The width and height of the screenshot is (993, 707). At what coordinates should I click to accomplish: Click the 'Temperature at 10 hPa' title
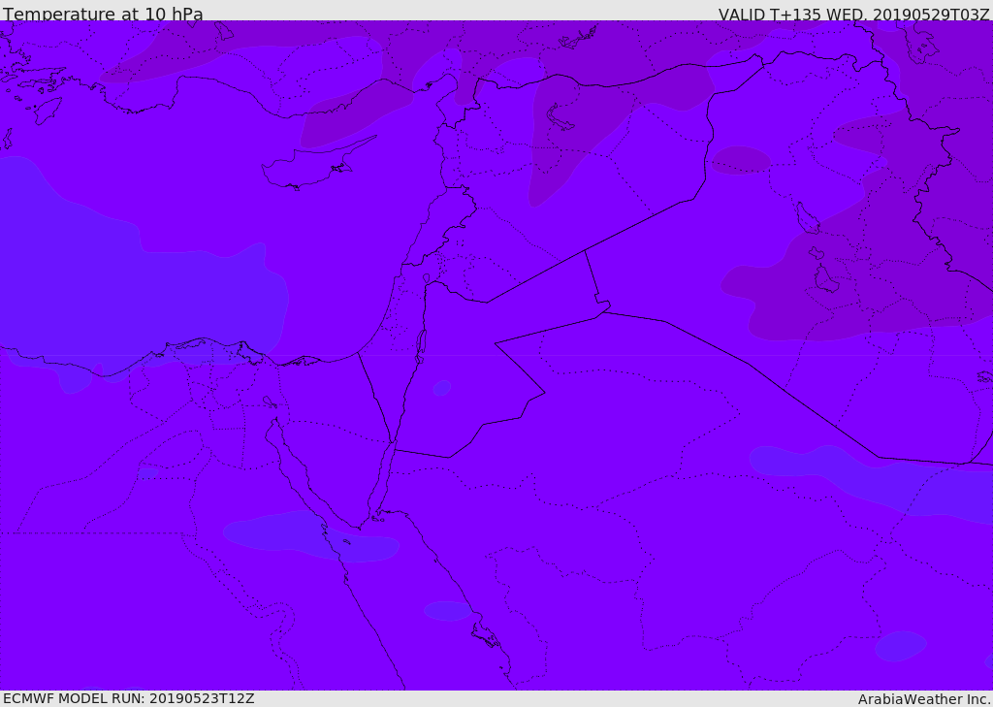point(103,14)
